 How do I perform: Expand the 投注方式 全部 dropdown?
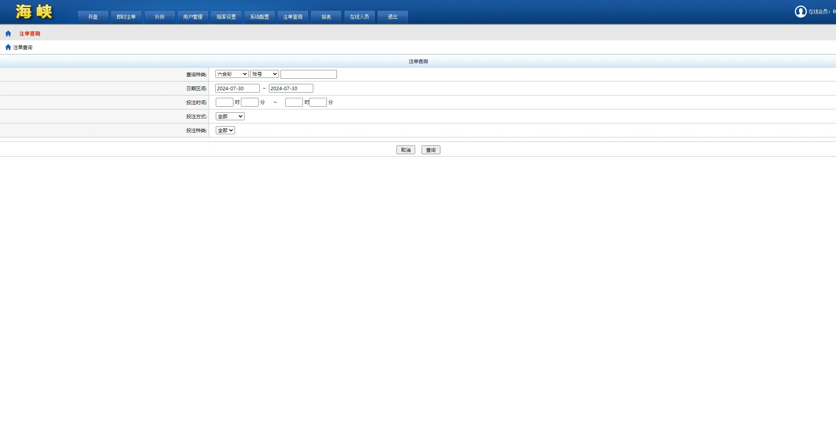point(230,116)
